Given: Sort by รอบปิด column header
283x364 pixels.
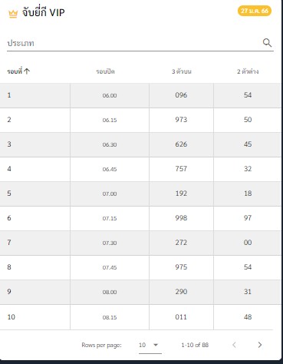Looking at the screenshot, I should click(105, 71).
